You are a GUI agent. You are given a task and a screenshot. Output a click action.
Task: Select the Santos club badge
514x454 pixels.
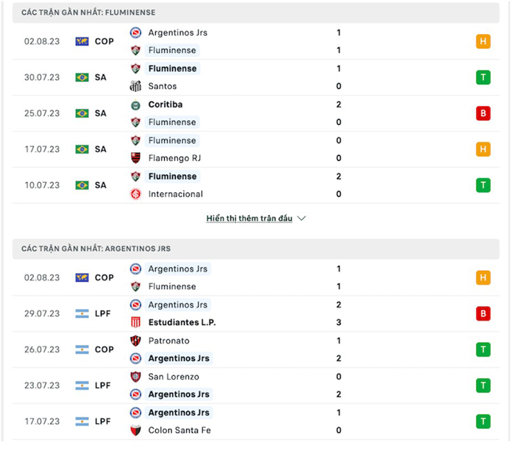point(135,86)
